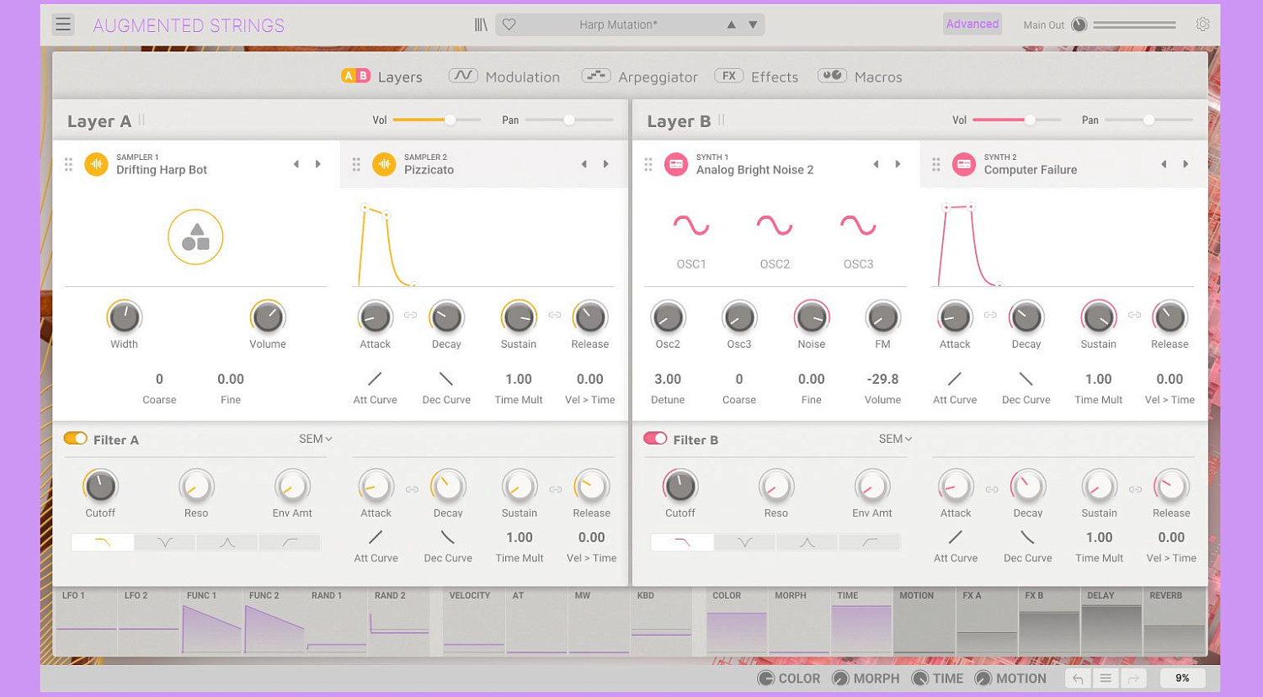
Task: Select OSC3 waveform icon
Action: pyautogui.click(x=858, y=226)
